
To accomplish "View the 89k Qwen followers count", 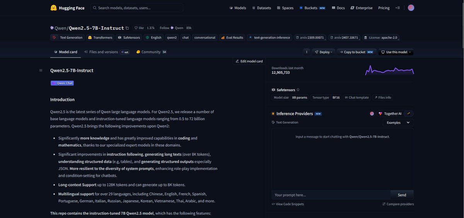I will [189, 28].
